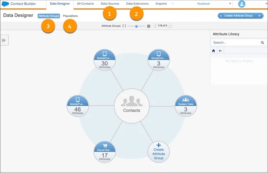Open the System Data attribute group
Screen dimensions: 268x173
185,106
